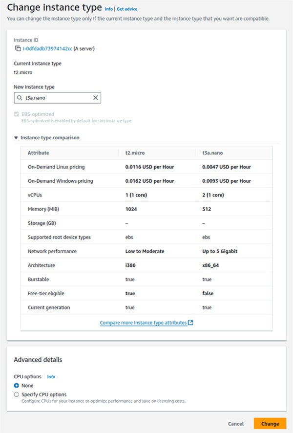Select the None CPU options radio button
The width and height of the screenshot is (293, 433).
[17, 386]
